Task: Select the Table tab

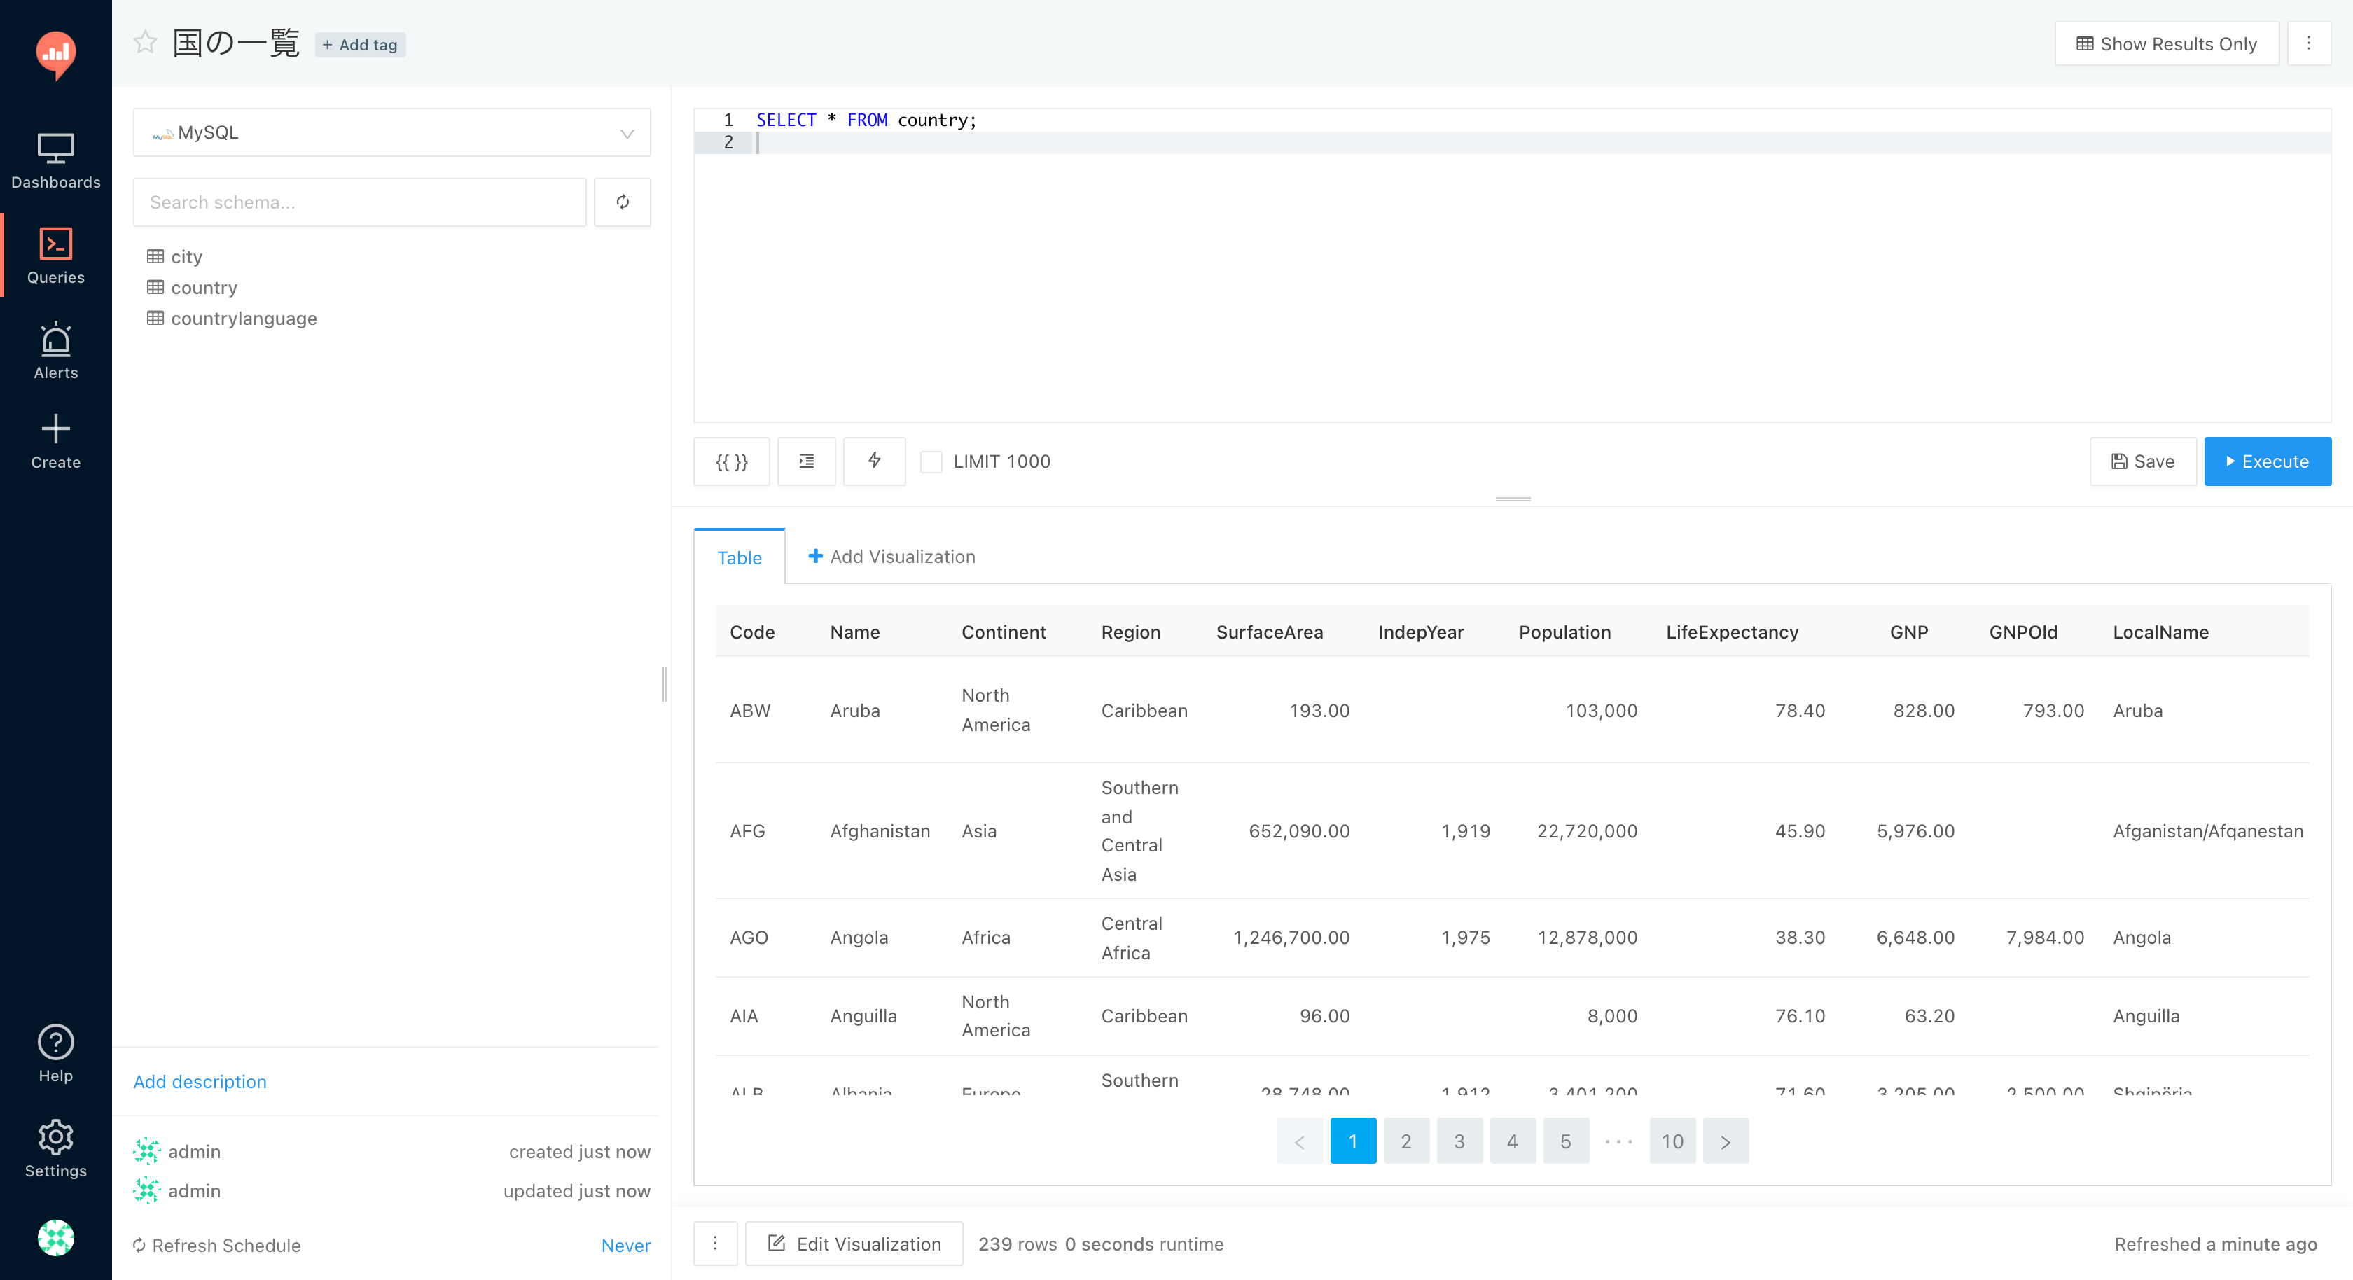Action: (739, 557)
